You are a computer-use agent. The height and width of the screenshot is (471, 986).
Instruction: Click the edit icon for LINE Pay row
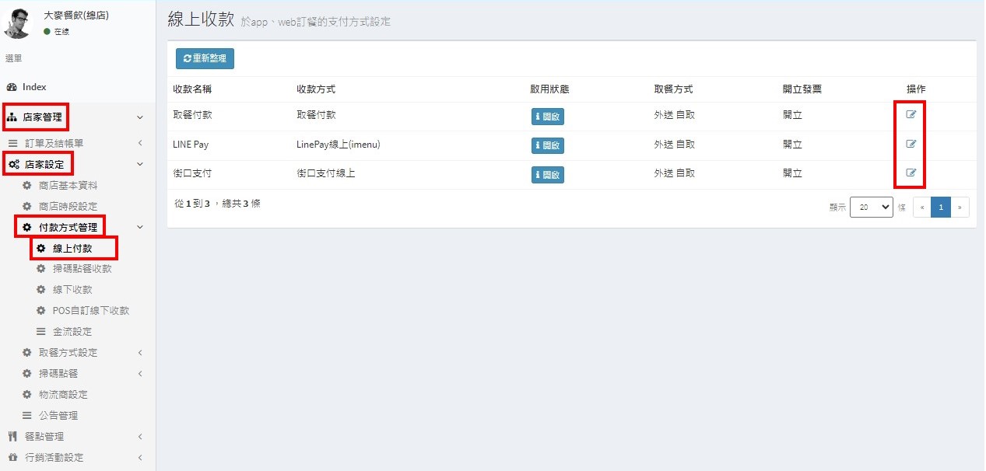pos(911,144)
